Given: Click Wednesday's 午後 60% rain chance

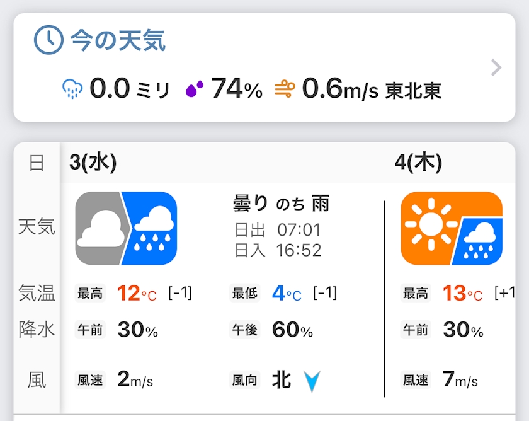Looking at the screenshot, I should [292, 330].
